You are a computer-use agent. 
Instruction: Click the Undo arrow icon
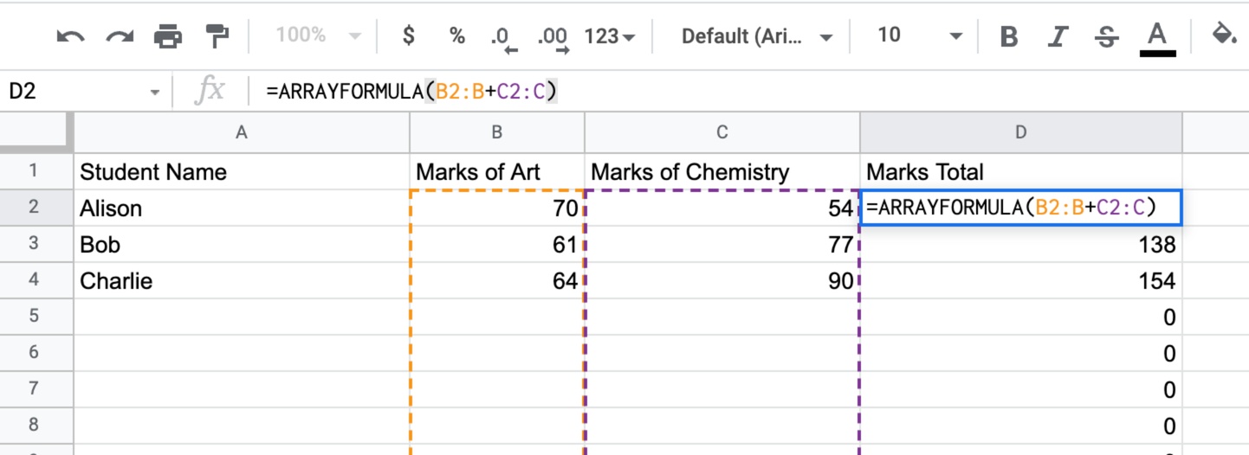[x=70, y=36]
